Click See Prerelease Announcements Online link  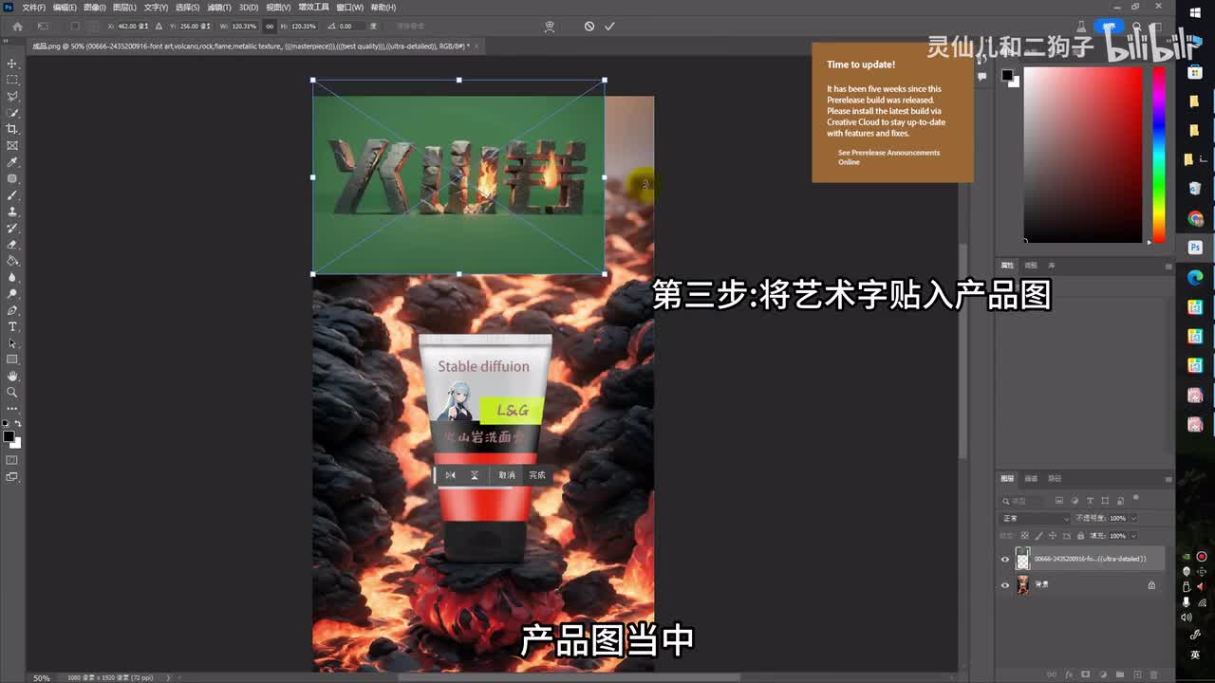(x=888, y=157)
